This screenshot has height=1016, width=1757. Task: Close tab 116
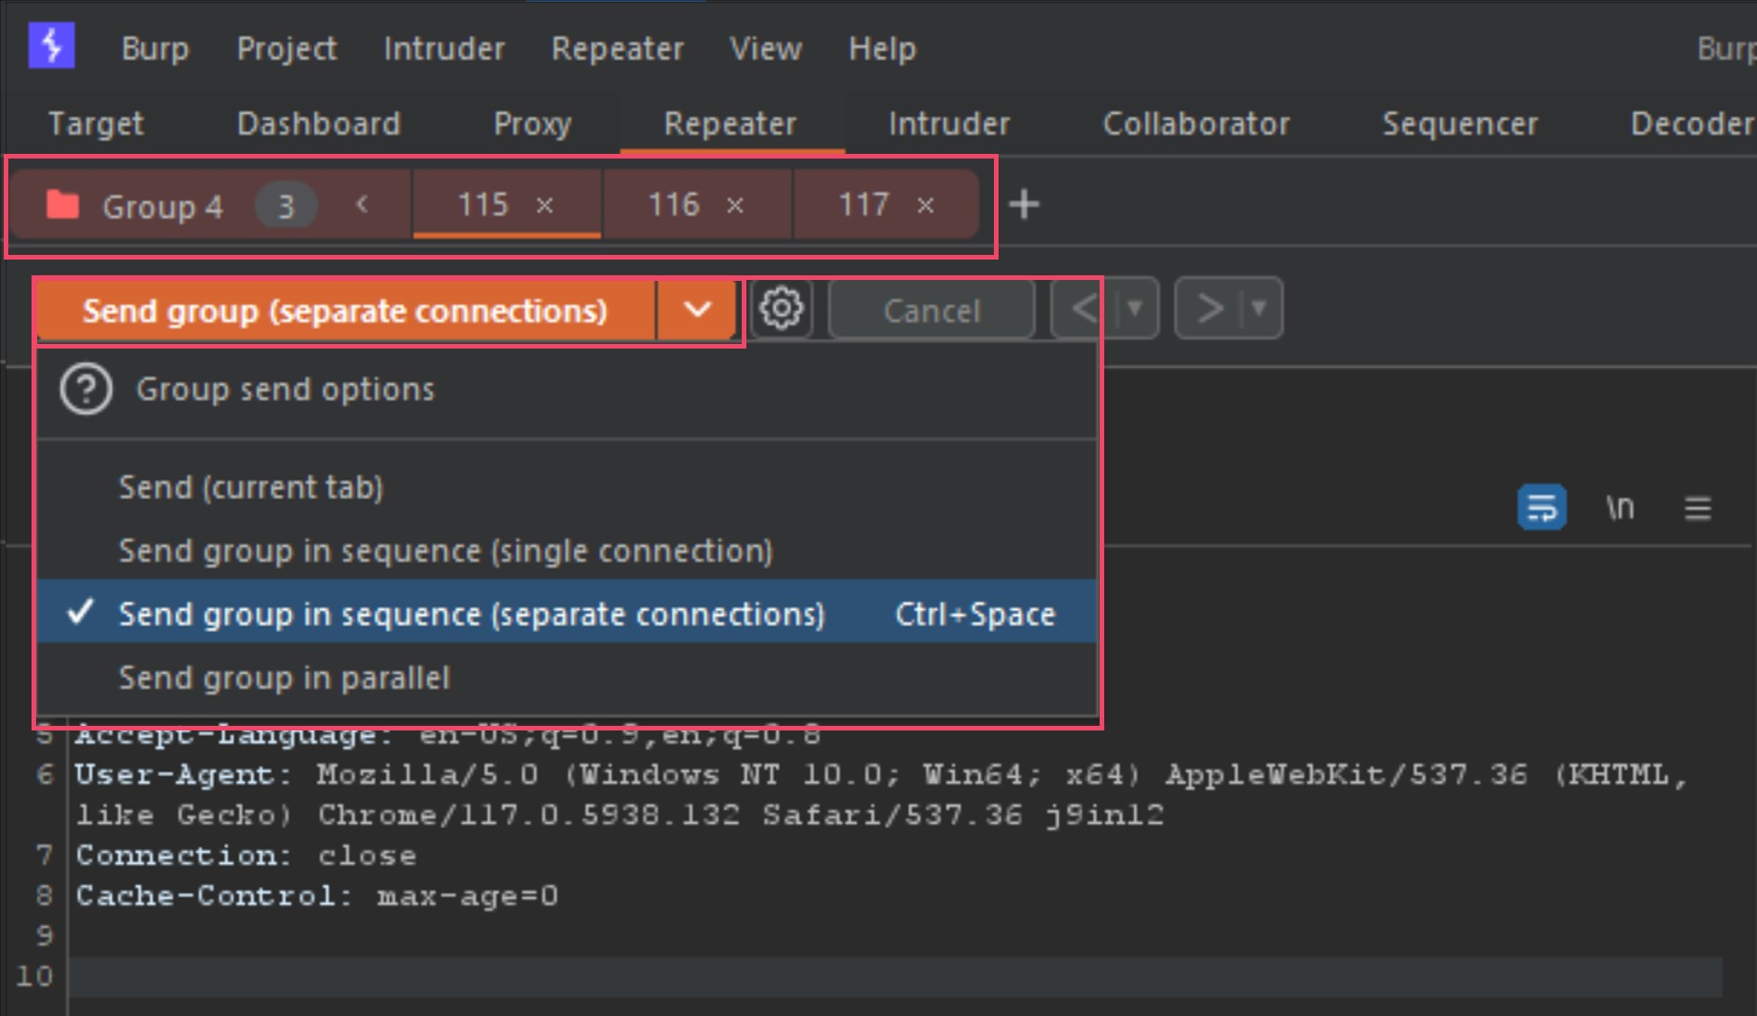coord(735,206)
